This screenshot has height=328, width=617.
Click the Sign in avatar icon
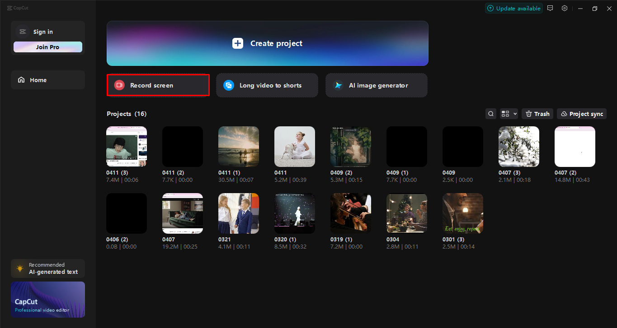[22, 32]
